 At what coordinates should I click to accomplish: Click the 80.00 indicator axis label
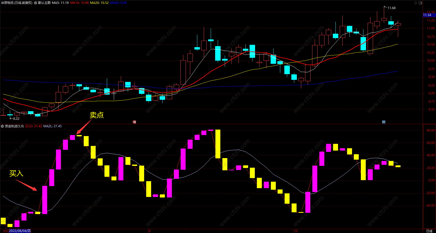[431, 130]
